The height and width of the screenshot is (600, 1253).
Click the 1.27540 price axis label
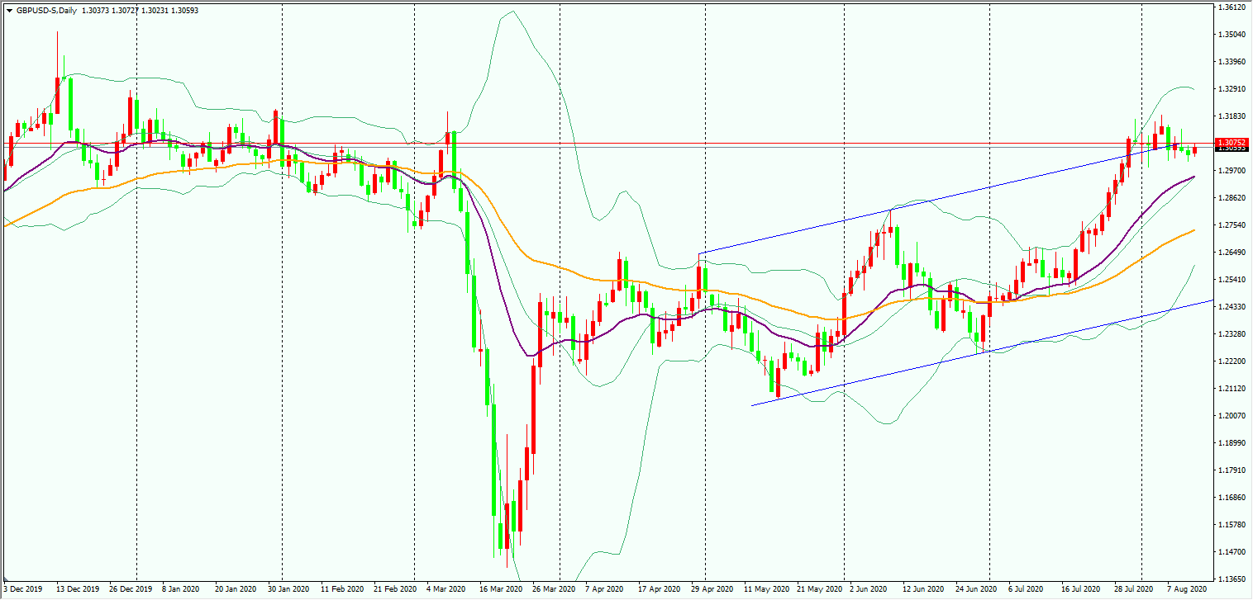pos(1232,225)
